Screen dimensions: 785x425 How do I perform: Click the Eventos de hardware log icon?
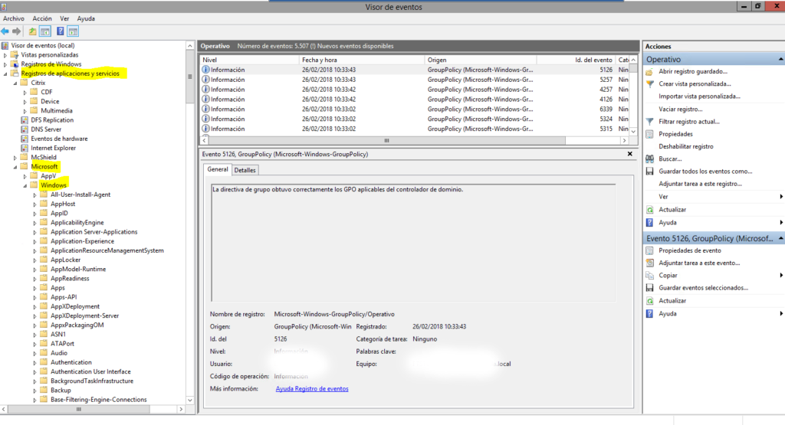point(25,139)
